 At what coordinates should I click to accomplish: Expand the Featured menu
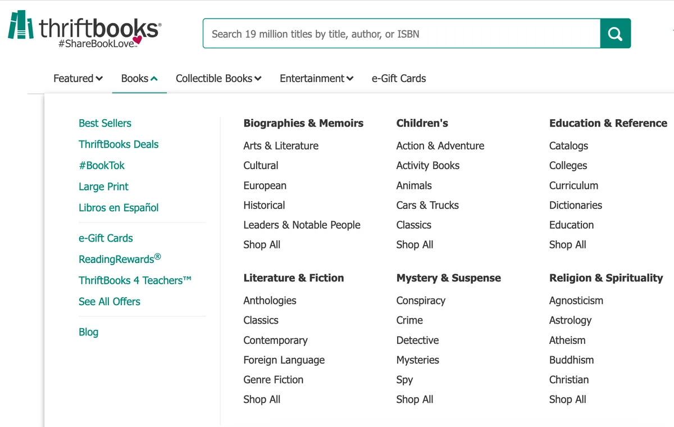(x=78, y=79)
